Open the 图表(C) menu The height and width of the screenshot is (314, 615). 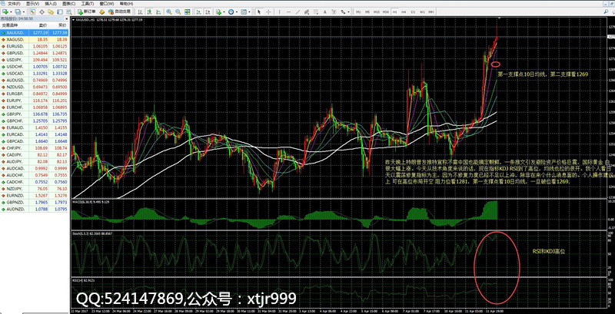(x=68, y=4)
